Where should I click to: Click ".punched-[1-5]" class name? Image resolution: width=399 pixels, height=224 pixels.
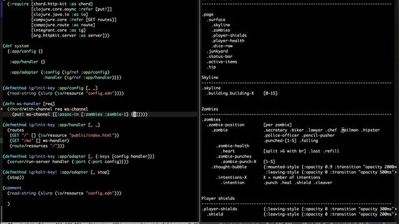(280, 141)
